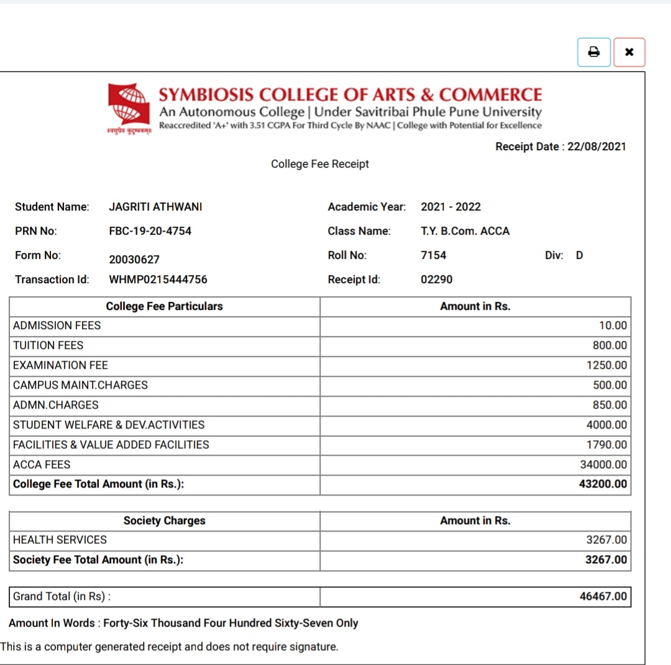Click Society Fee Total Amount label
This screenshot has width=671, height=665.
(x=98, y=560)
